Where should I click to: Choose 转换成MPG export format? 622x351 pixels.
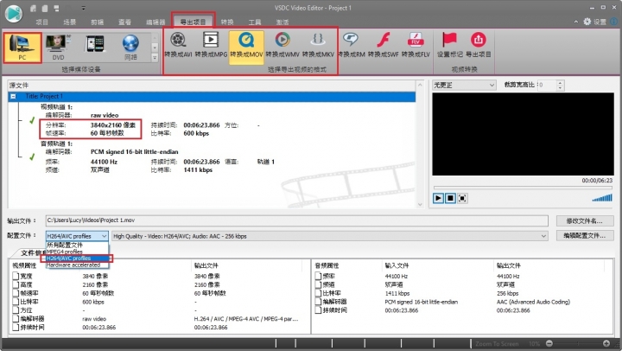click(x=211, y=46)
